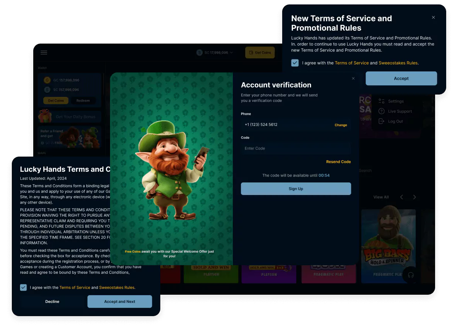Click the Decline button
The height and width of the screenshot is (325, 458).
point(52,302)
